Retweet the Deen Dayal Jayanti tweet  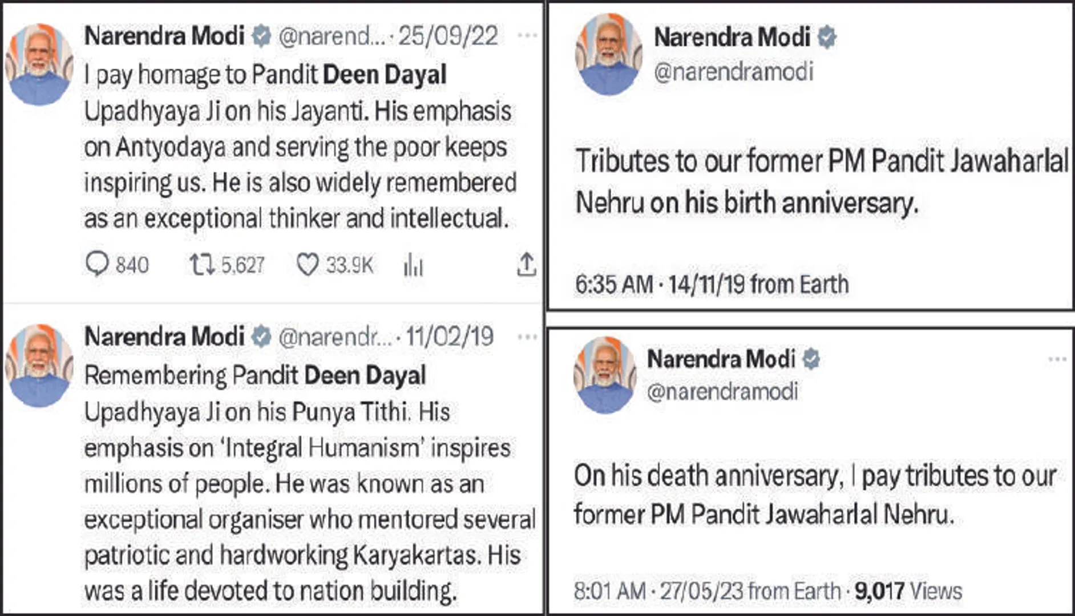click(x=202, y=265)
